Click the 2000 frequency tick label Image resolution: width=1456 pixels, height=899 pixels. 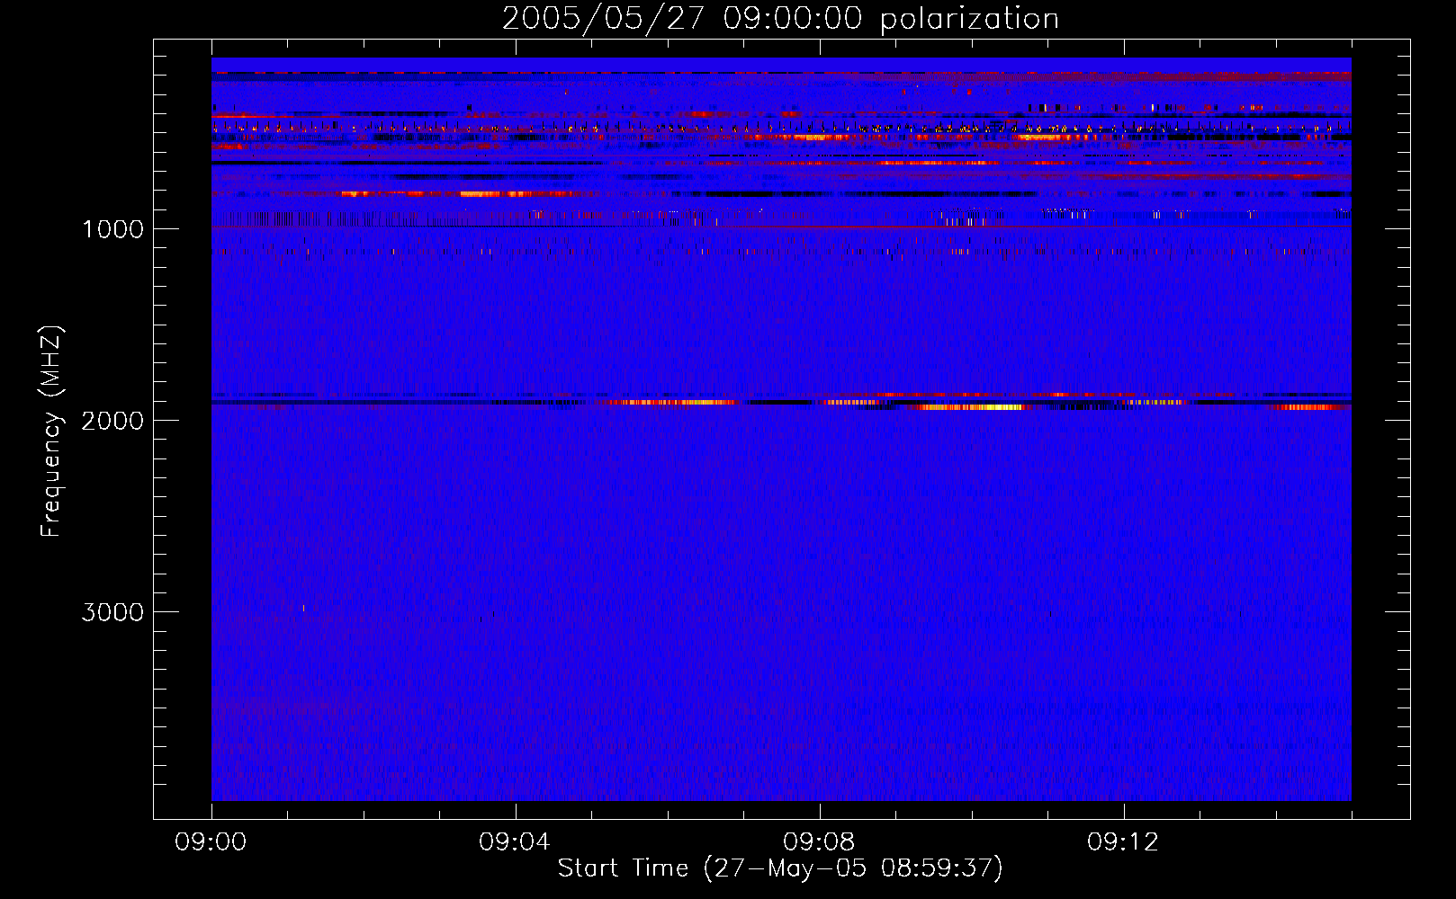click(x=112, y=421)
